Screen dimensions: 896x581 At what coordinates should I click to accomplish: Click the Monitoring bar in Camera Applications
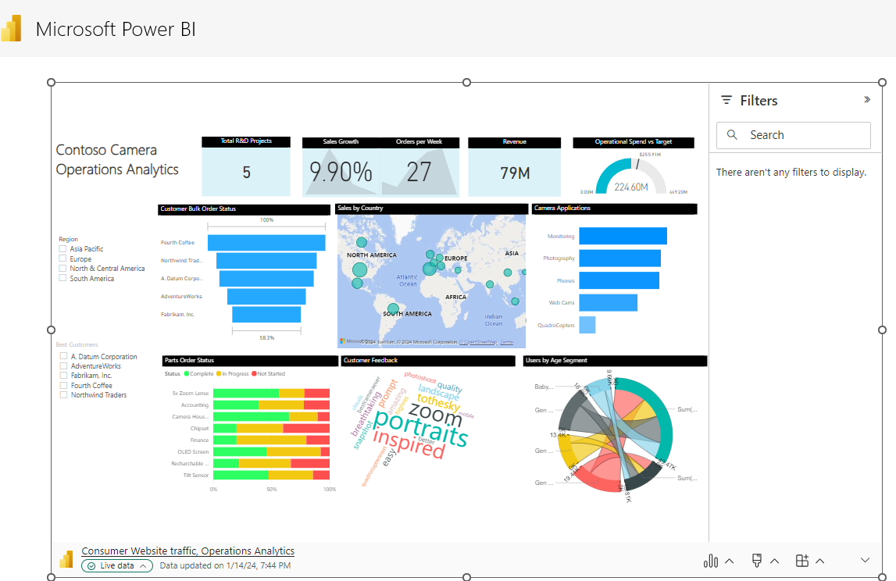pos(623,236)
